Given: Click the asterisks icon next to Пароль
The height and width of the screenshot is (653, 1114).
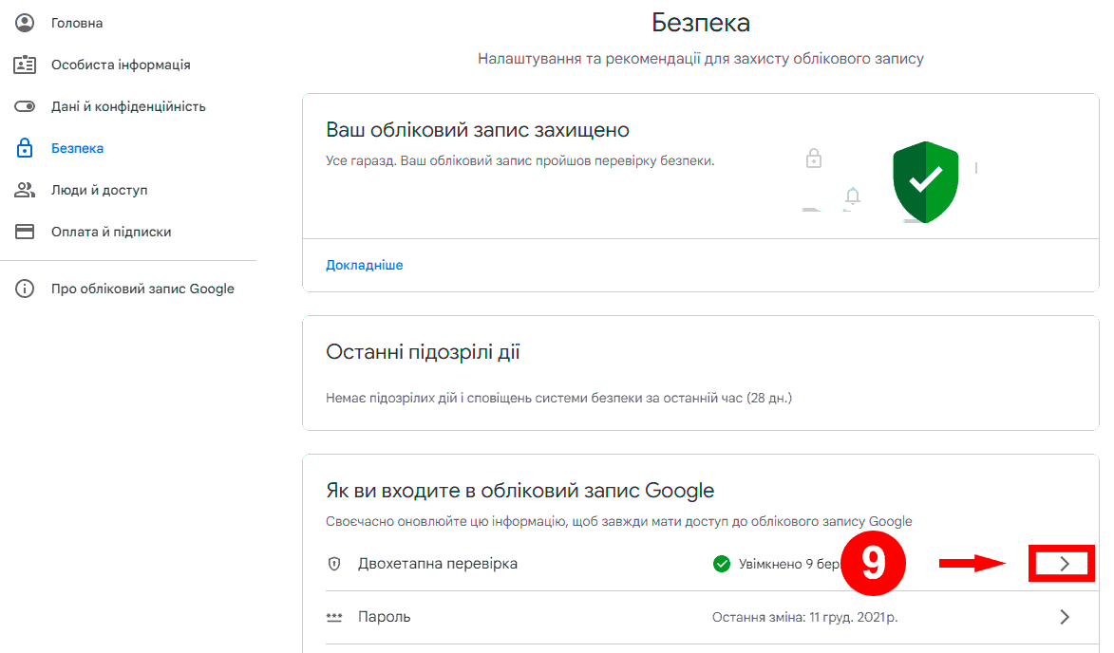Looking at the screenshot, I should 334,617.
